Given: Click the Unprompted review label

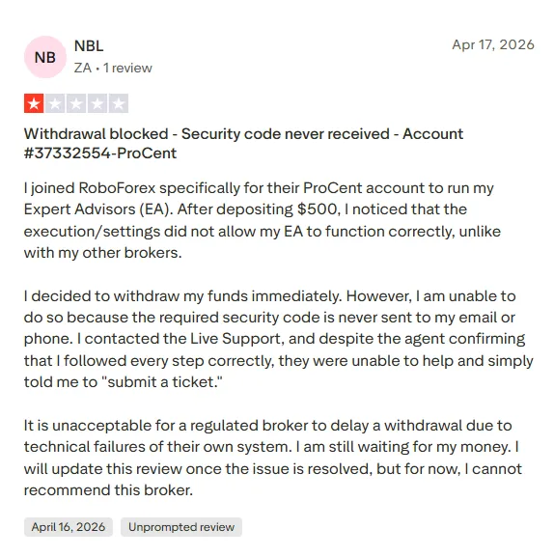Looking at the screenshot, I should coord(181,527).
